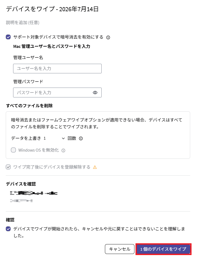This screenshot has width=197, height=263.
Task: Click the Mac 管理ユーザー名とパスワードを入力 heading
Action: [52, 47]
